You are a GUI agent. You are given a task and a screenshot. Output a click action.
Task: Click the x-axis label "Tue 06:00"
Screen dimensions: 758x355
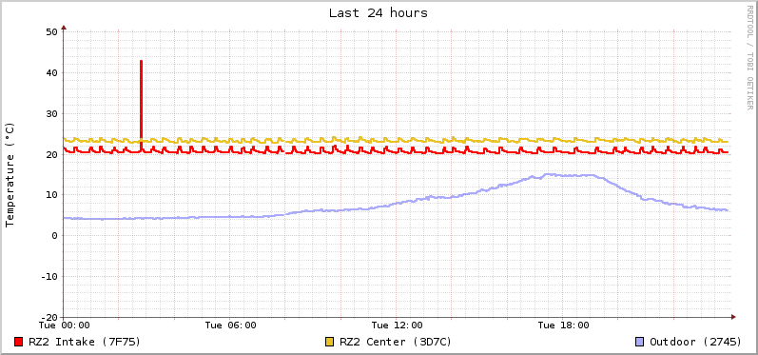pos(230,325)
